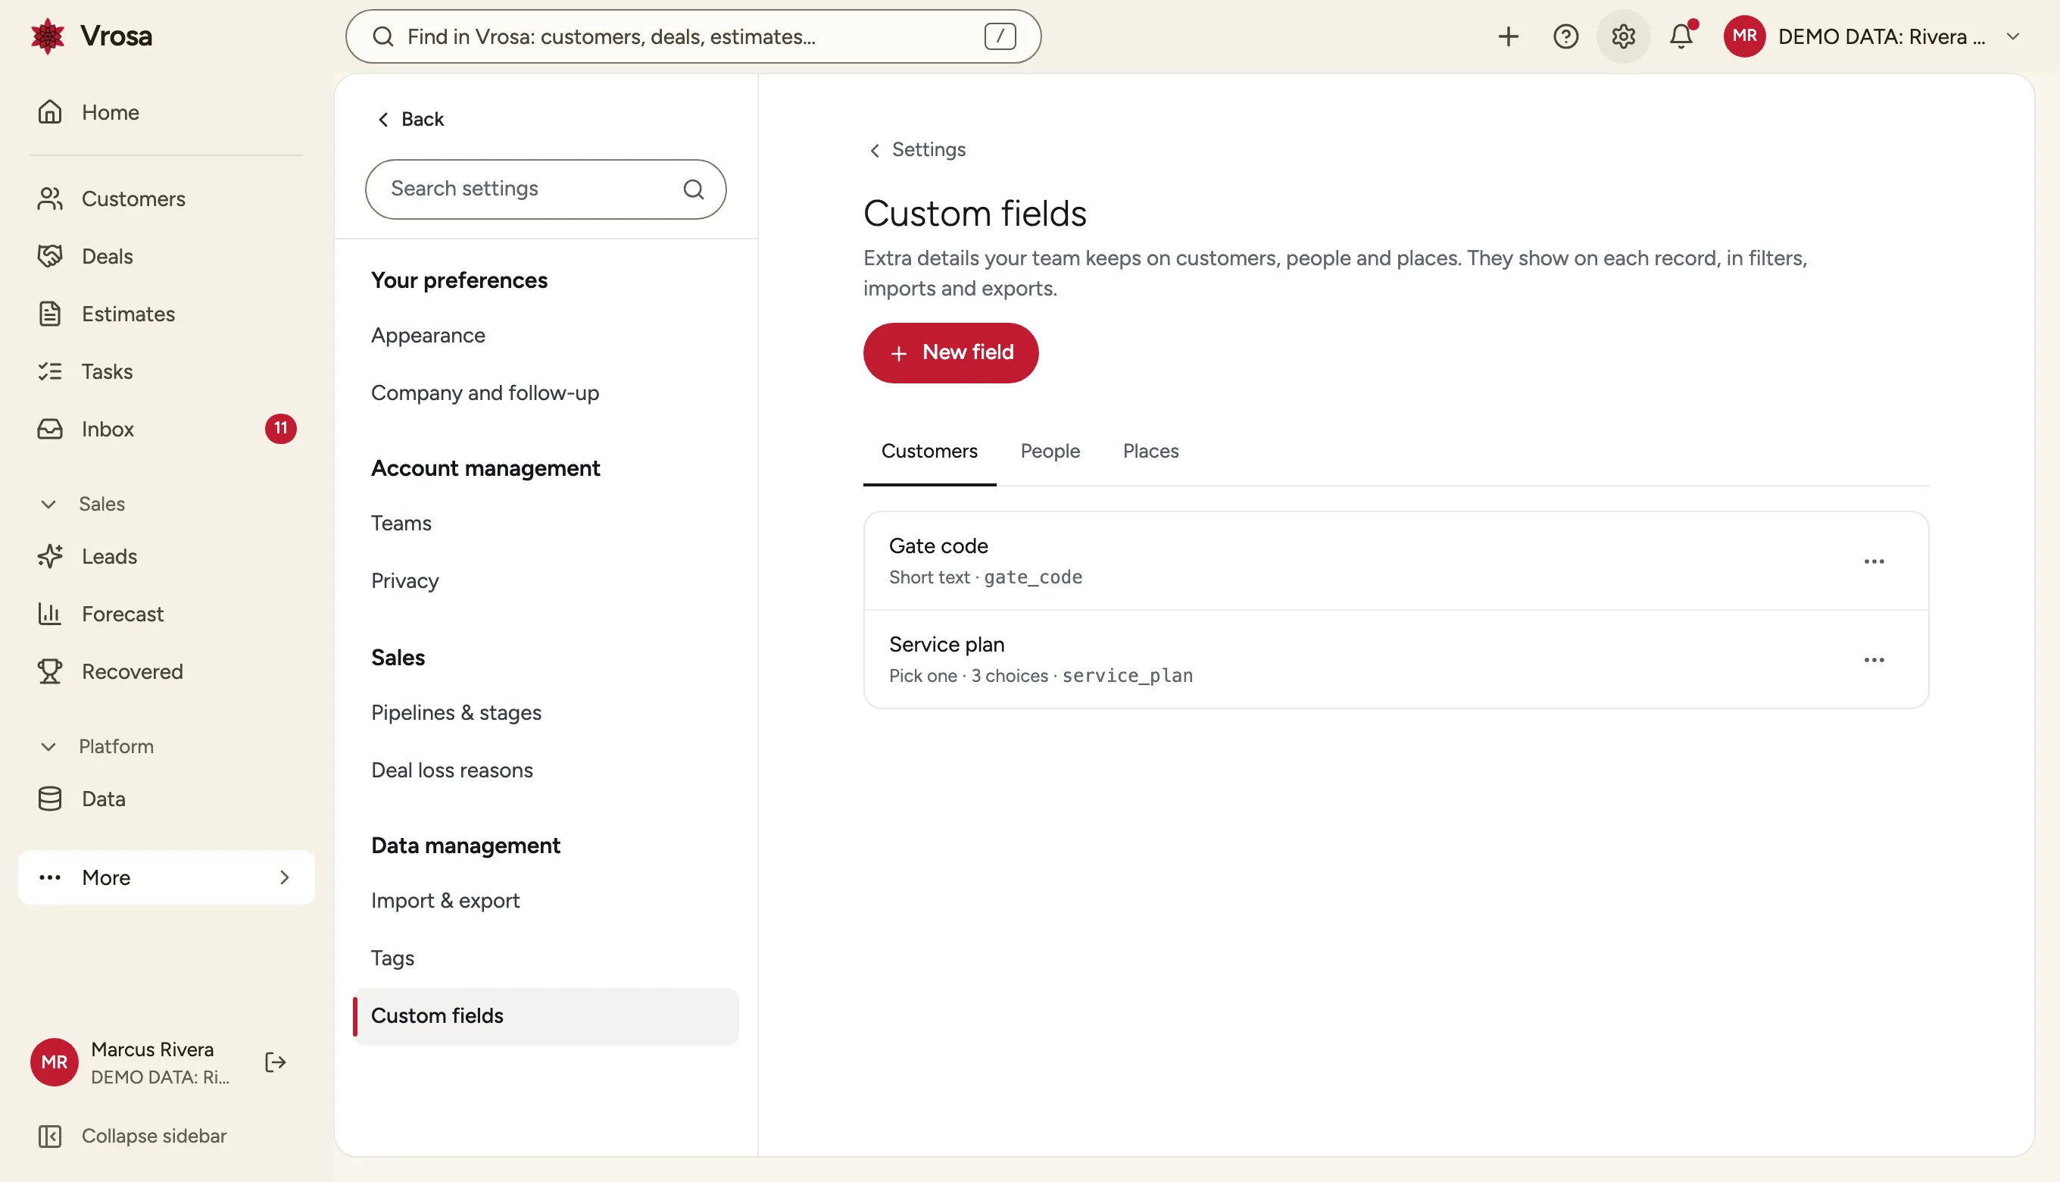
Task: Switch to the Places tab
Action: click(x=1150, y=452)
